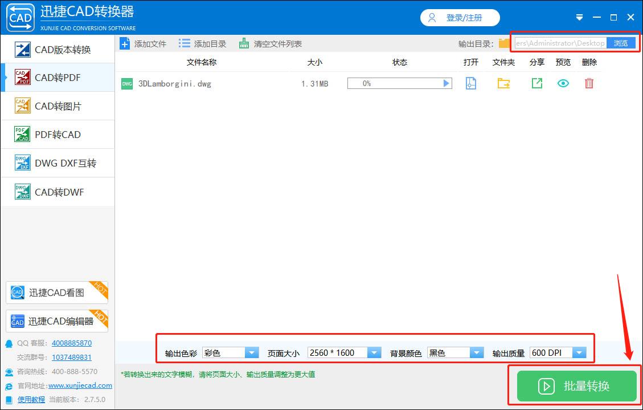Open the converted PDF for 3DLamborghini.dwg
This screenshot has height=410, width=643.
click(x=470, y=83)
